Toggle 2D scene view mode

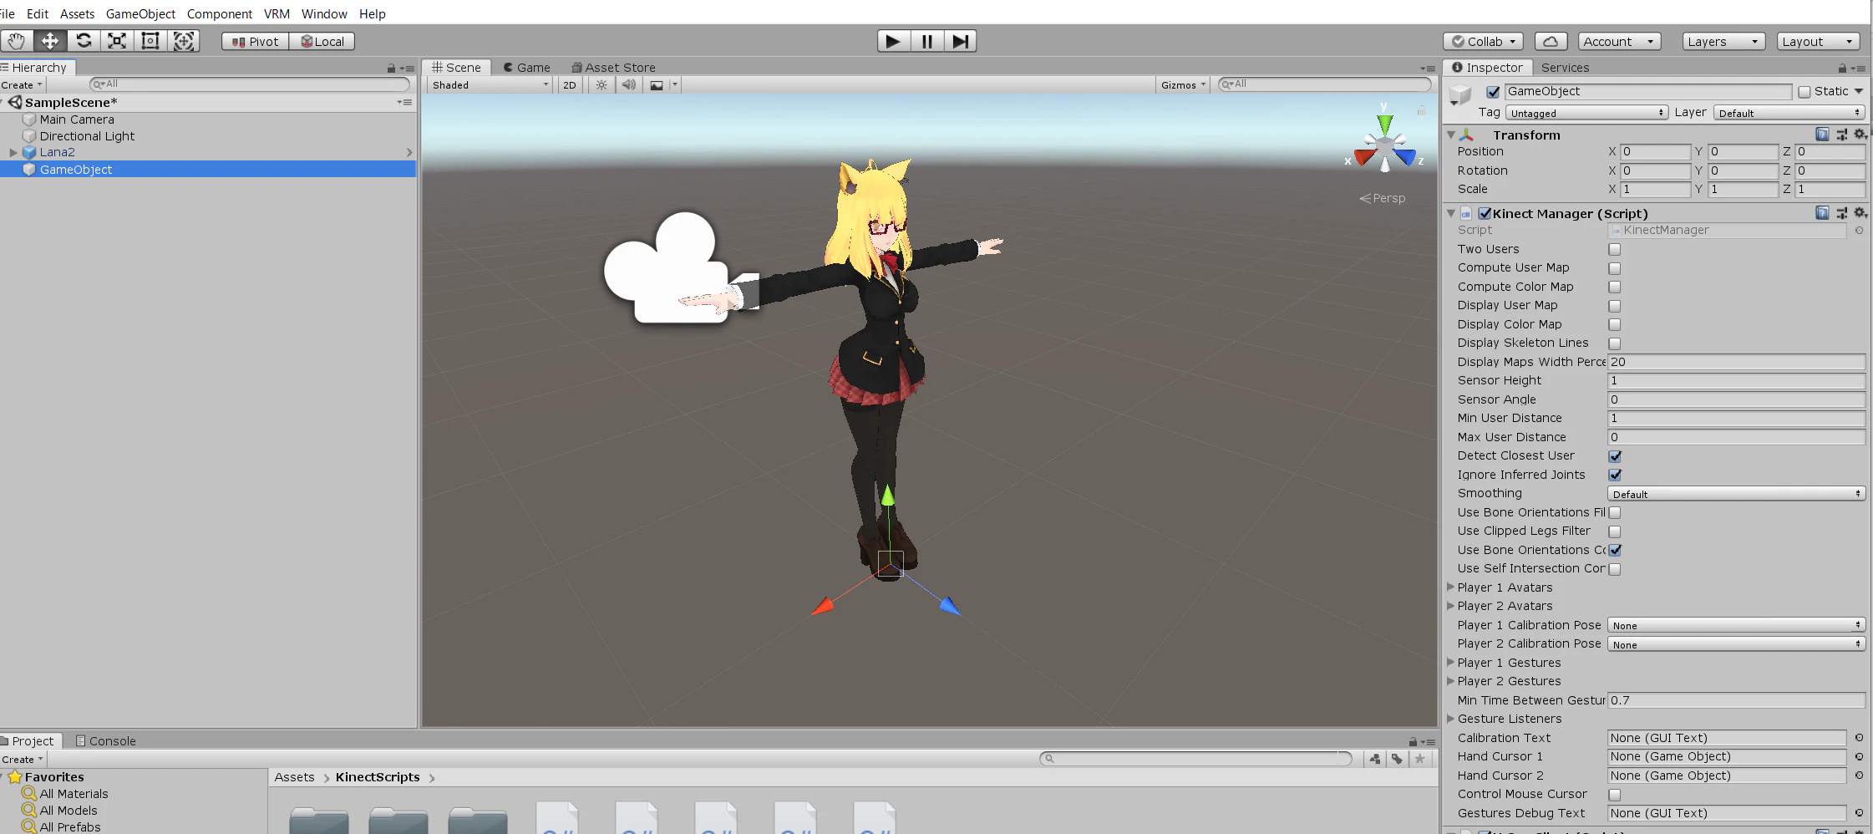[x=570, y=84]
